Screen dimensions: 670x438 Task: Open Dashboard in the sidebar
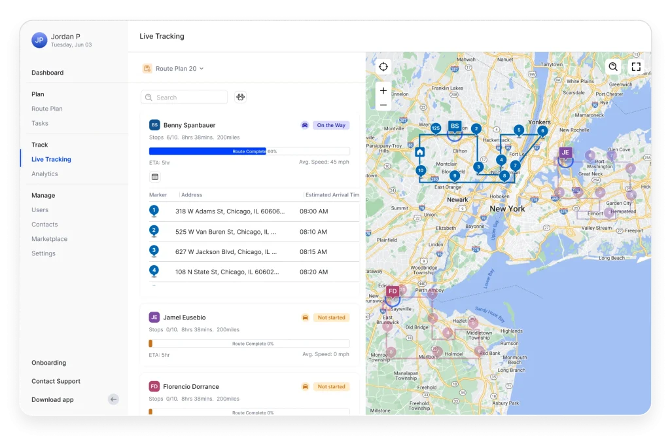[x=47, y=73]
